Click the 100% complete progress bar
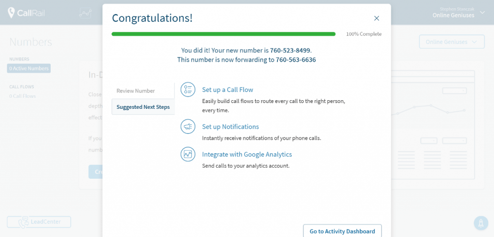 click(x=223, y=34)
